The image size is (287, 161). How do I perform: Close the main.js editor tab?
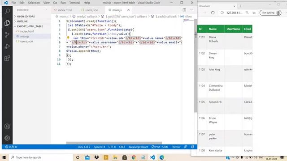129,10
